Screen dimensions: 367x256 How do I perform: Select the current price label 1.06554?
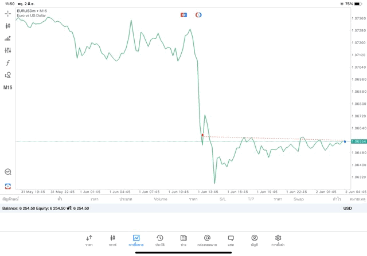pos(358,141)
